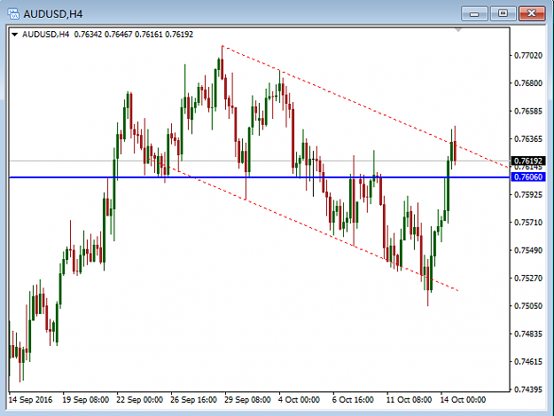This screenshot has width=554, height=416.
Task: Click the 0.76800 price scale value
Action: pos(528,83)
